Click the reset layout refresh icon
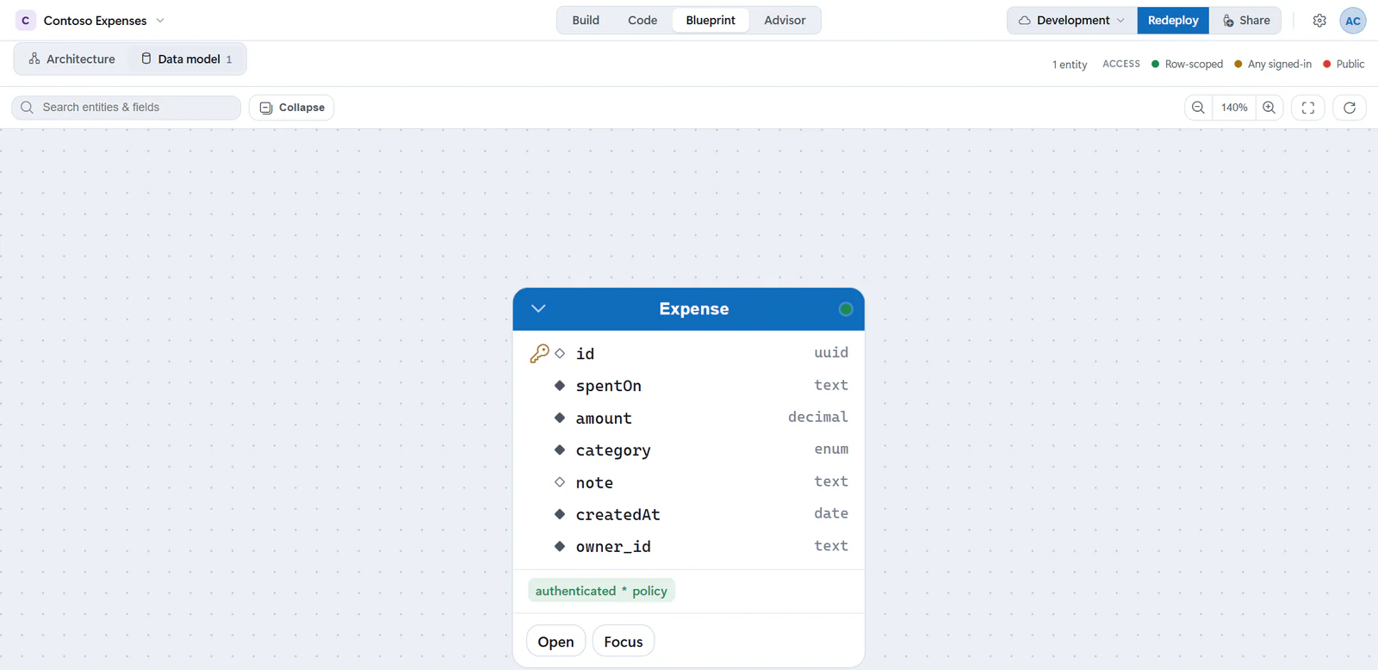The image size is (1378, 670). (1350, 108)
